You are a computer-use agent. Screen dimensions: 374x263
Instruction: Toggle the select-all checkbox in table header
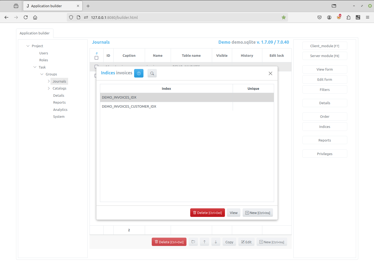tap(96, 58)
